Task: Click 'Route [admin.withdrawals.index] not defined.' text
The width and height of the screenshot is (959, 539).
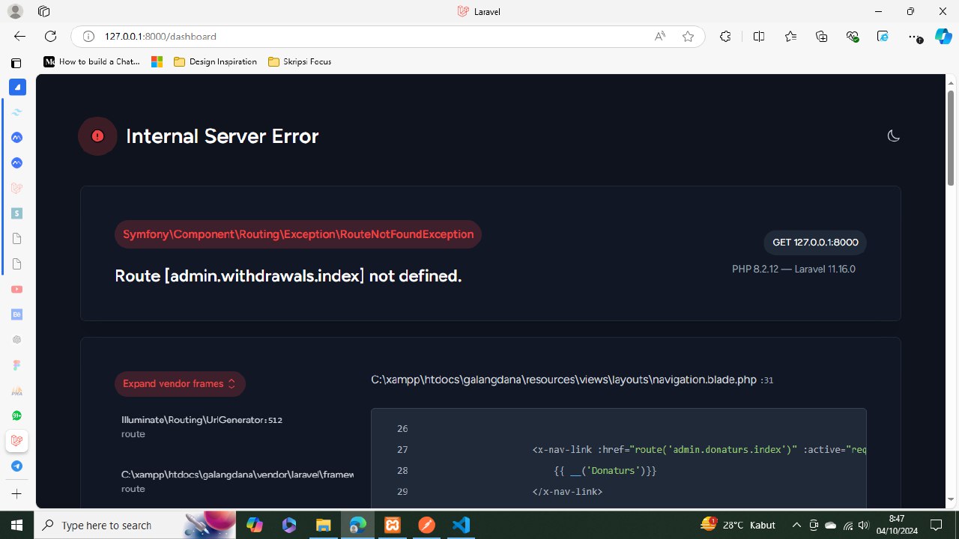Action: [288, 275]
